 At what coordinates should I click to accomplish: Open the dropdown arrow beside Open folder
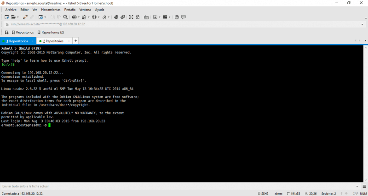(x=18, y=17)
